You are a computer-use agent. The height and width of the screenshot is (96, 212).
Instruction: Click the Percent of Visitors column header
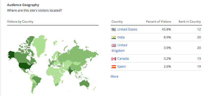pos(158,22)
